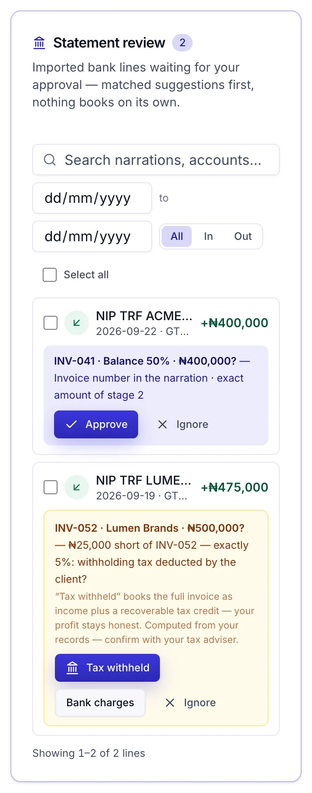Open the start date dd/mm/yyyy field

coord(92,198)
